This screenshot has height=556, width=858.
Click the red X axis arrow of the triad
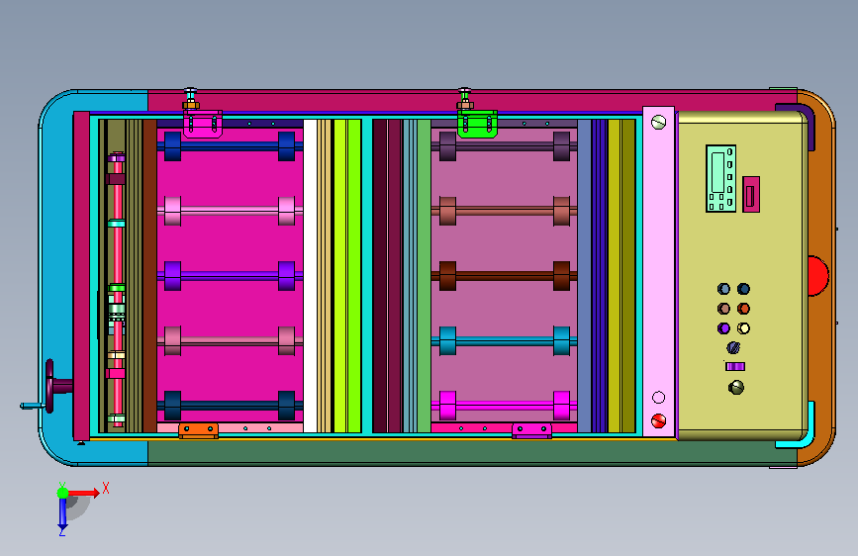[x=83, y=493]
